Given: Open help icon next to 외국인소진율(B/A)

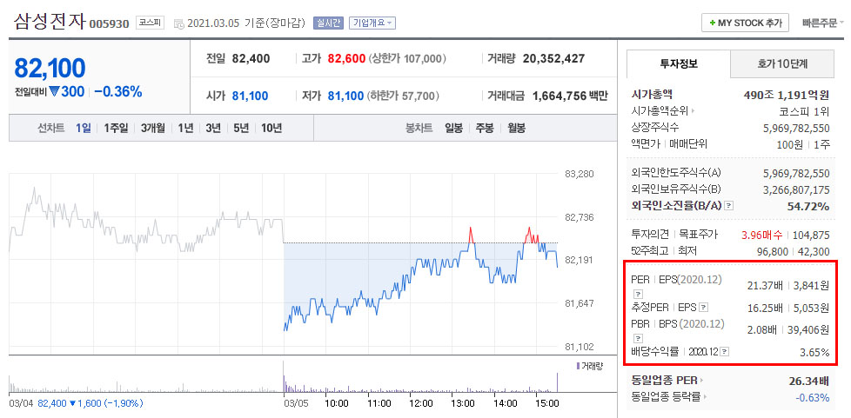Looking at the screenshot, I should 729,206.
